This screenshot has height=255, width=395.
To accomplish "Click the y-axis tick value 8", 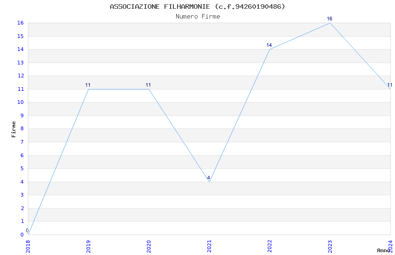I will [22, 128].
